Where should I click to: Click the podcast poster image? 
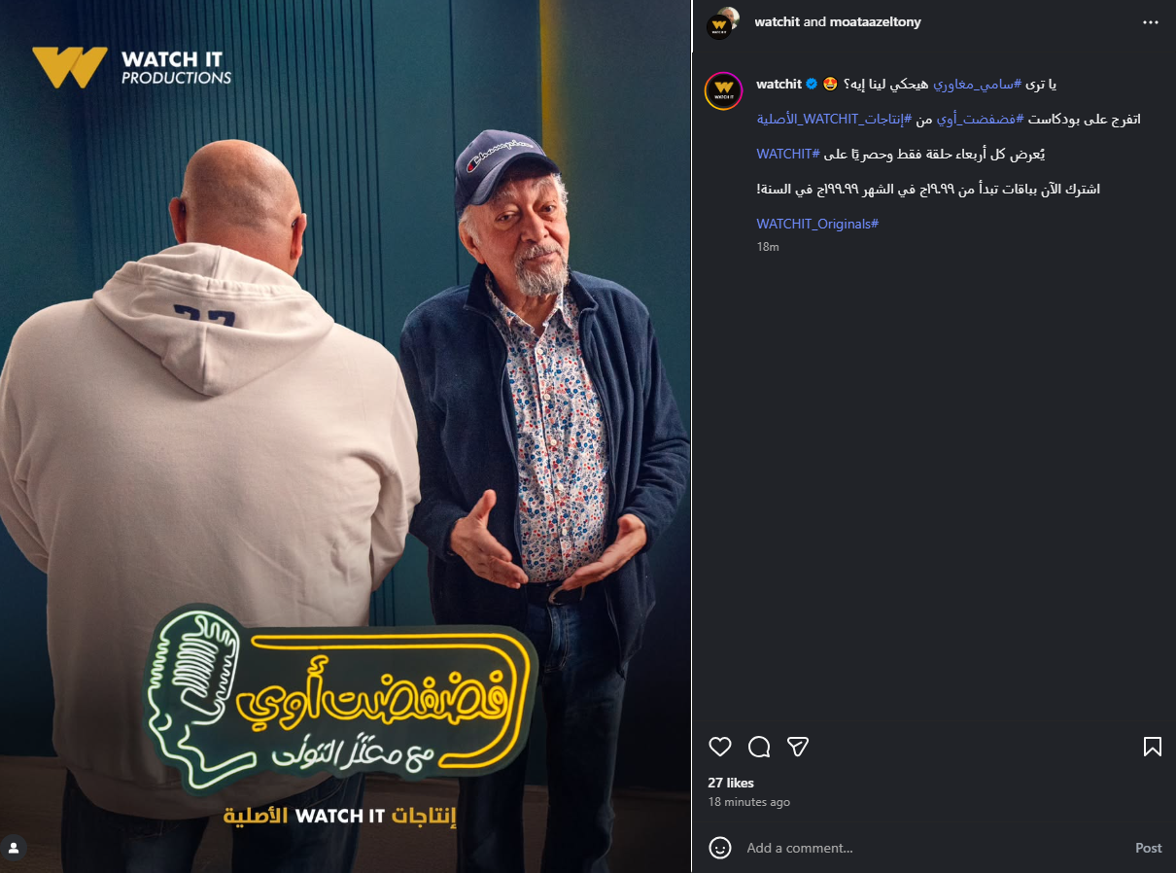click(x=345, y=436)
